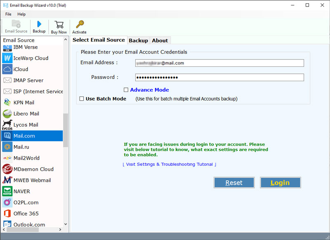Image resolution: width=330 pixels, height=240 pixels.
Task: Select the Mail.com icon
Action: tap(7, 136)
